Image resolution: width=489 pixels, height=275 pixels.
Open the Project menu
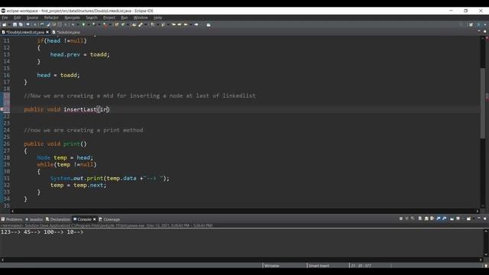(x=109, y=18)
